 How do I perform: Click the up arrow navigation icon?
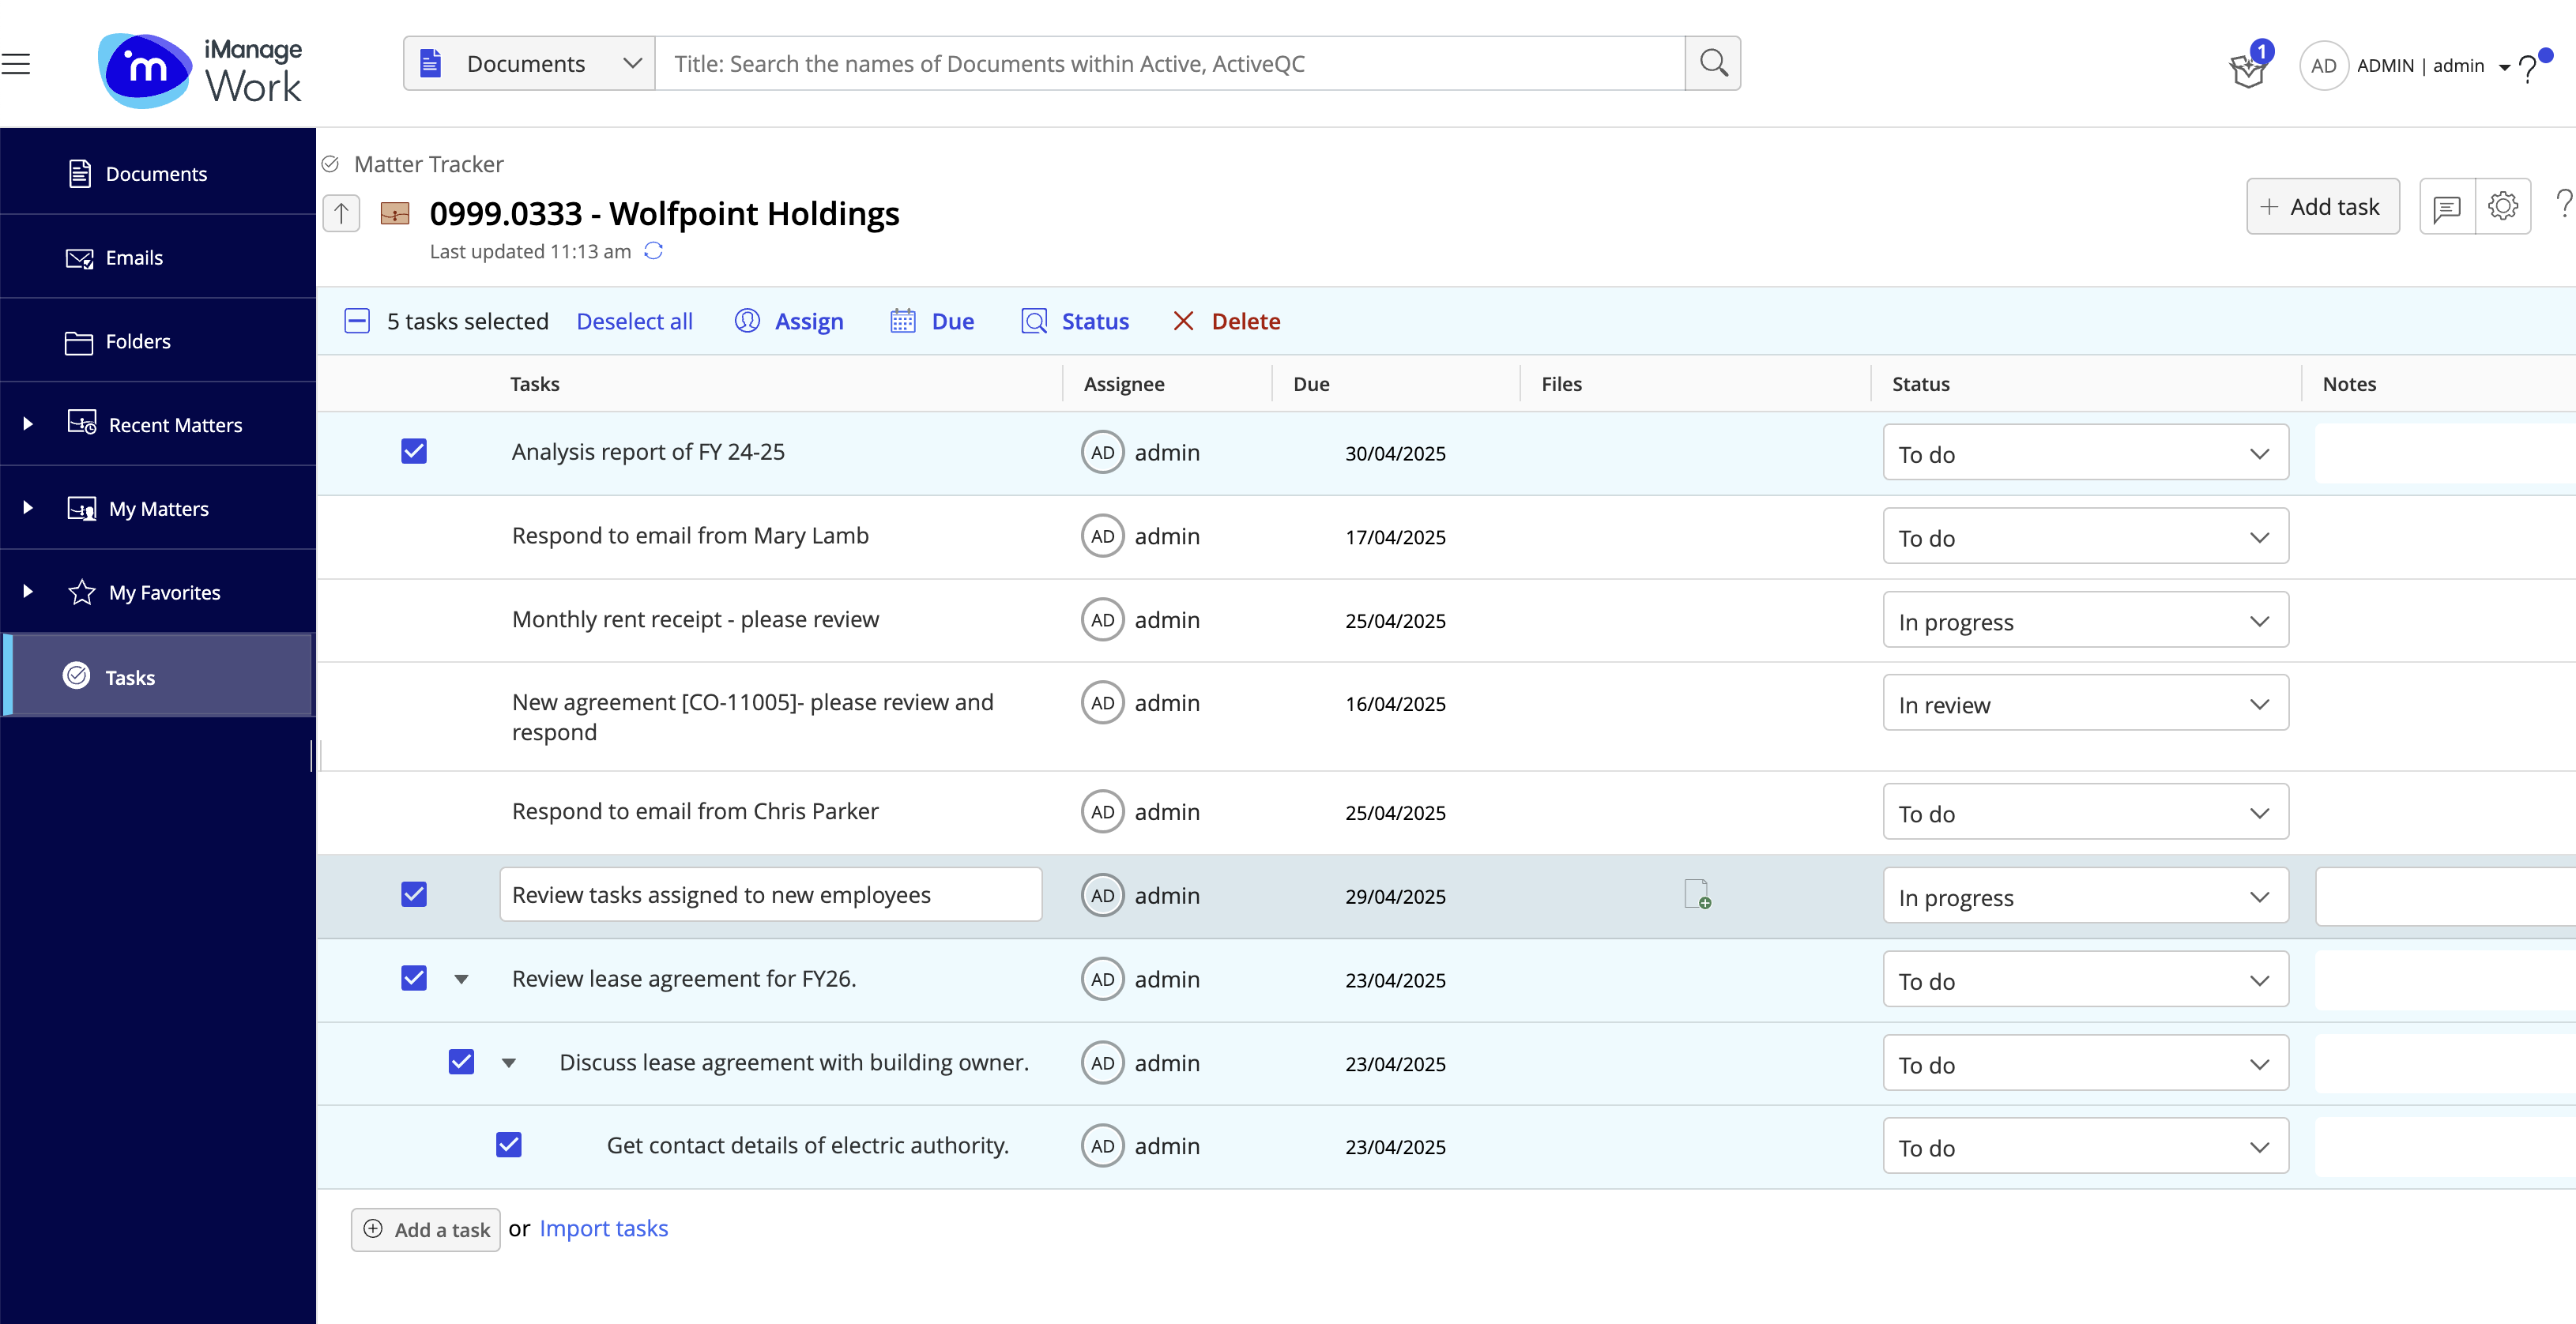[341, 213]
